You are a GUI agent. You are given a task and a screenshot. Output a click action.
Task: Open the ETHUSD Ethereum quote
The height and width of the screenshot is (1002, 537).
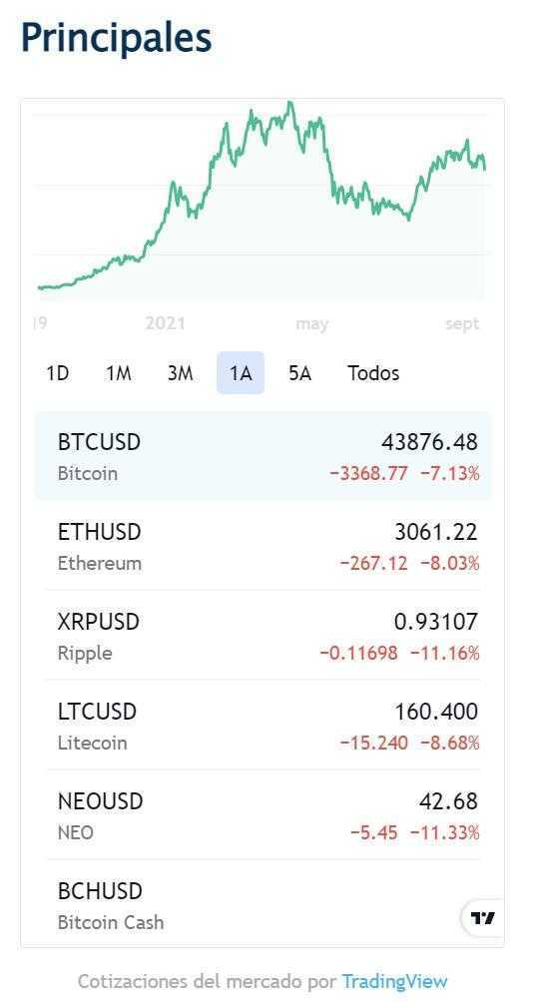pos(263,546)
